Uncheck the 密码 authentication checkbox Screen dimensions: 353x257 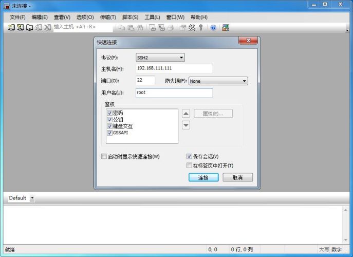(x=109, y=113)
